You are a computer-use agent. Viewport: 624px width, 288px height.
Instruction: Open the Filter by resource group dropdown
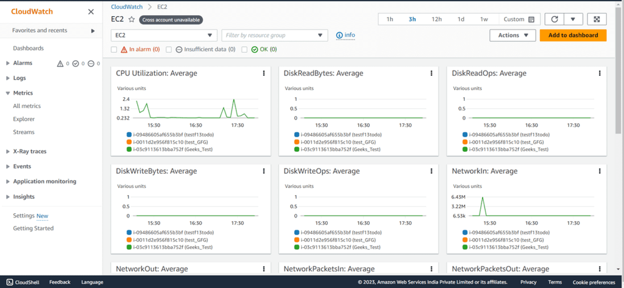tap(275, 35)
